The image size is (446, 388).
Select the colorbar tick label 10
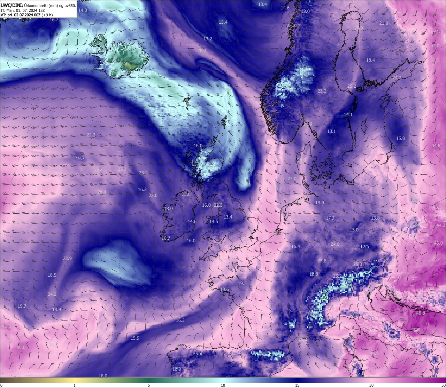pos(223,385)
